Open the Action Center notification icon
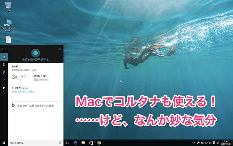 214,143
